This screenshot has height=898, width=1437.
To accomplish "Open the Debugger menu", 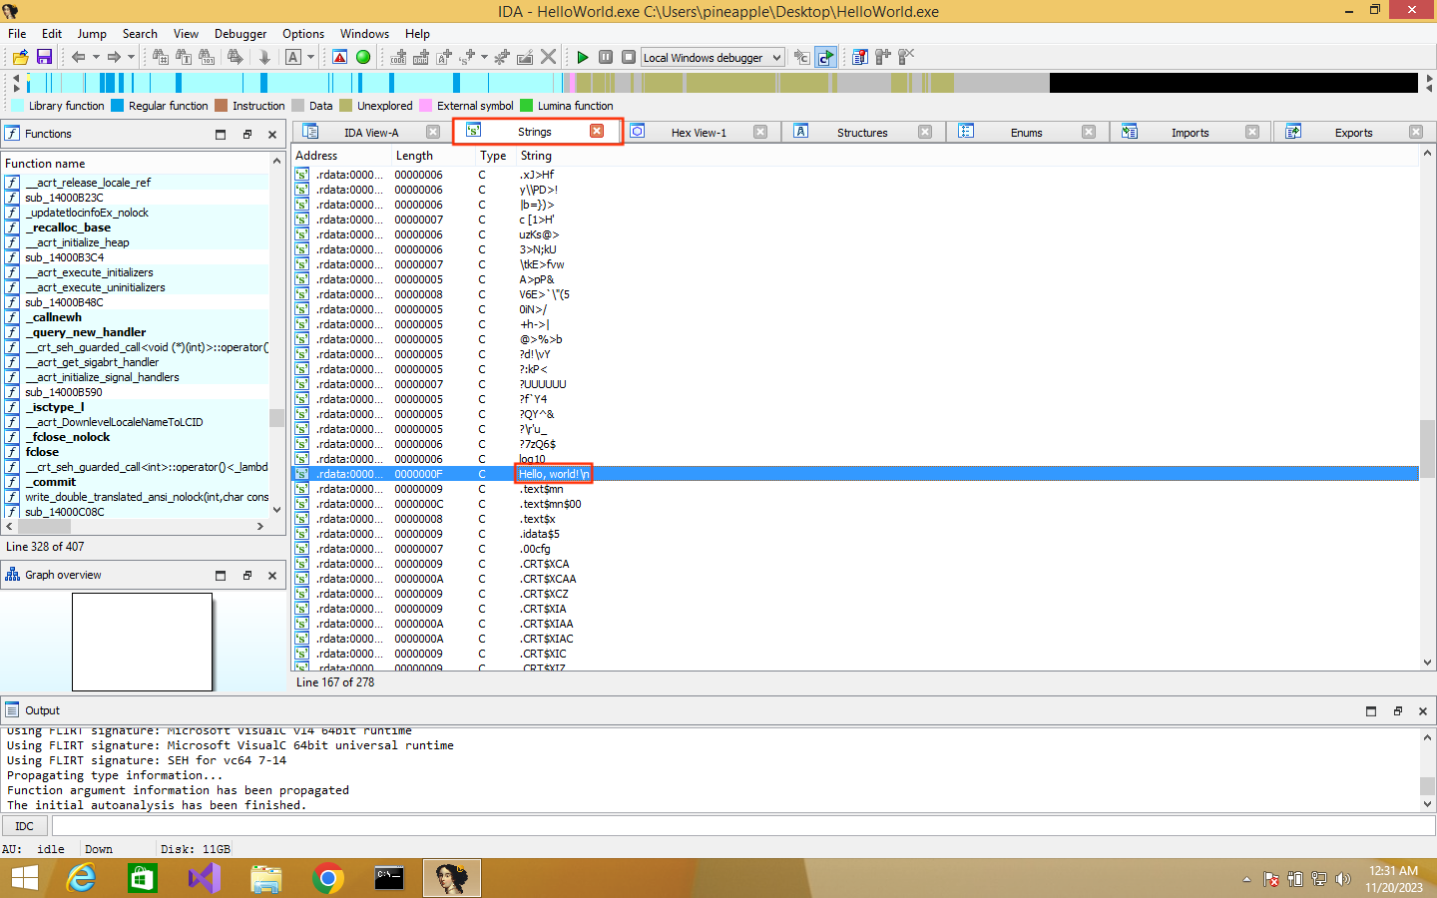I will coord(240,34).
